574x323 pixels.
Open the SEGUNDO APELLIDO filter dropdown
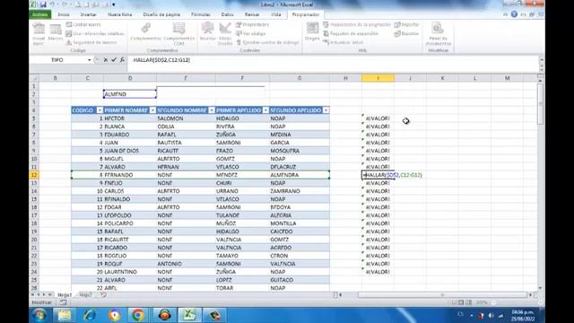326,110
